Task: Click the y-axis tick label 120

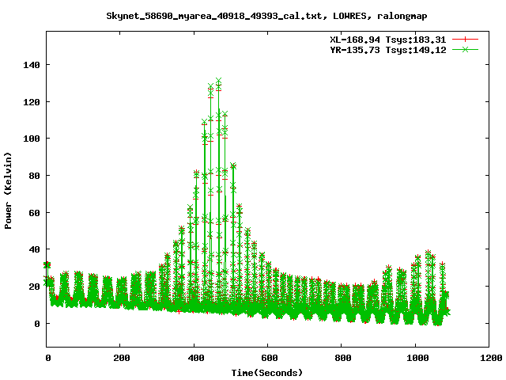Action: [32, 102]
